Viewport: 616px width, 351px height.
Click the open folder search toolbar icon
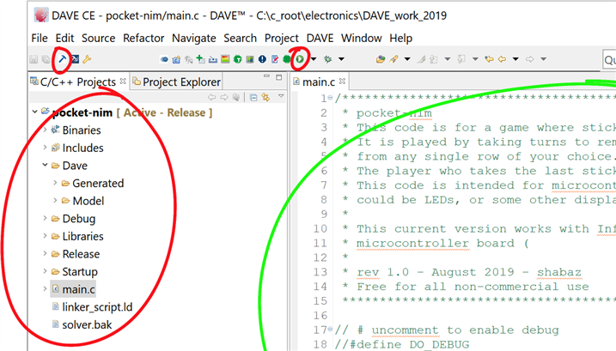click(381, 59)
